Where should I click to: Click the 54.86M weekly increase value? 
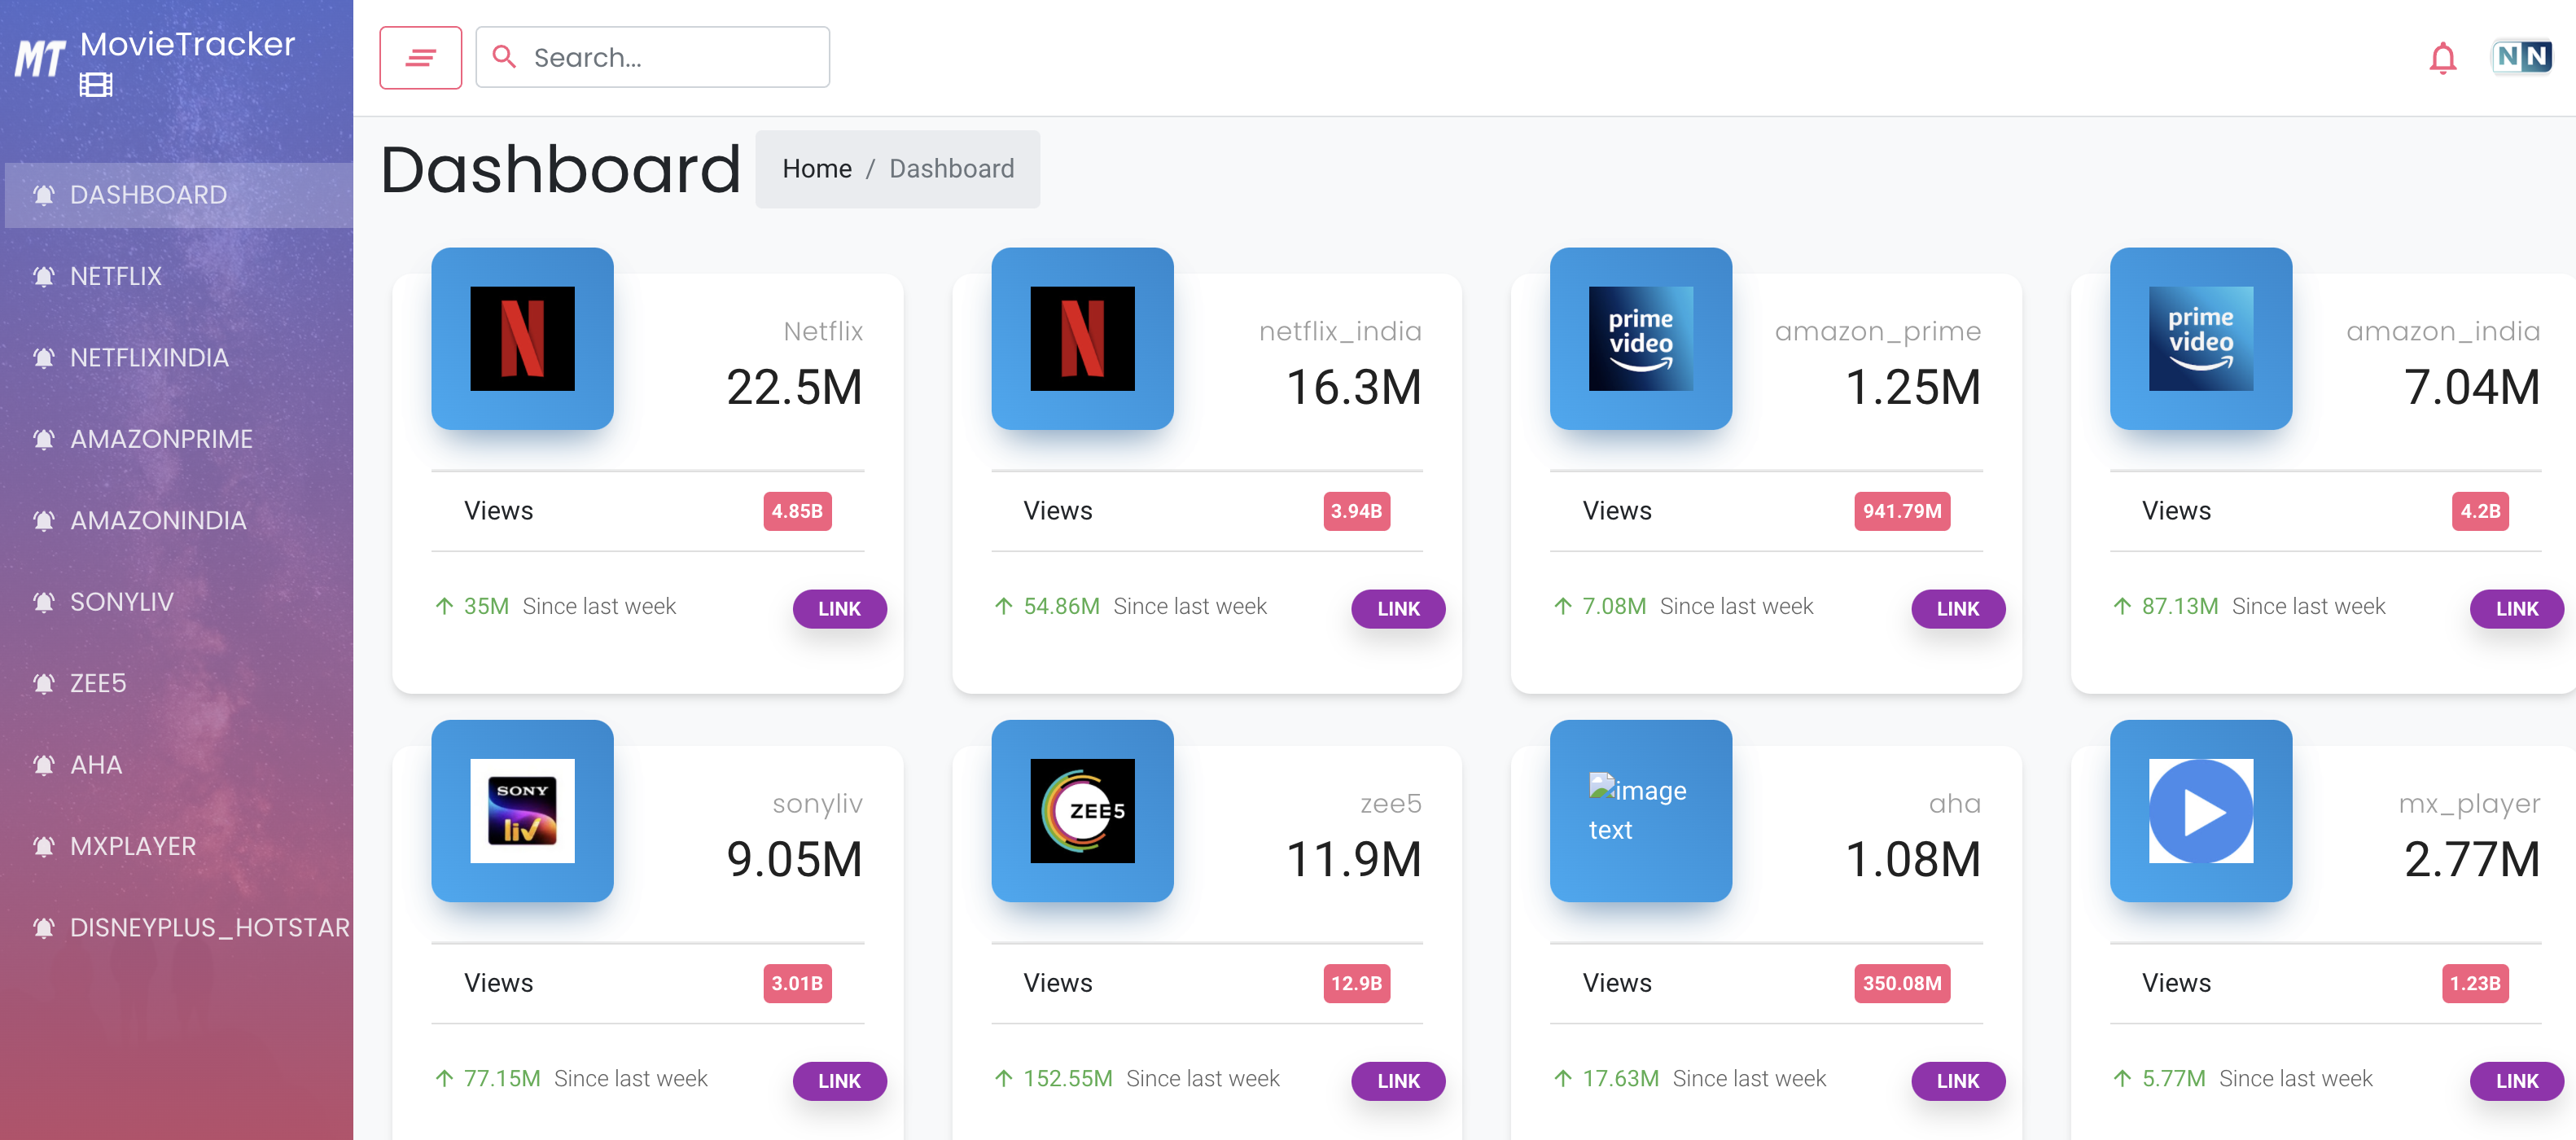click(x=1061, y=606)
